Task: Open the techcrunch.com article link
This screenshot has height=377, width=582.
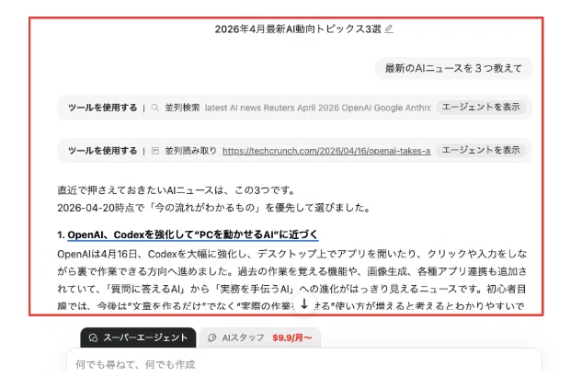Action: tap(326, 151)
